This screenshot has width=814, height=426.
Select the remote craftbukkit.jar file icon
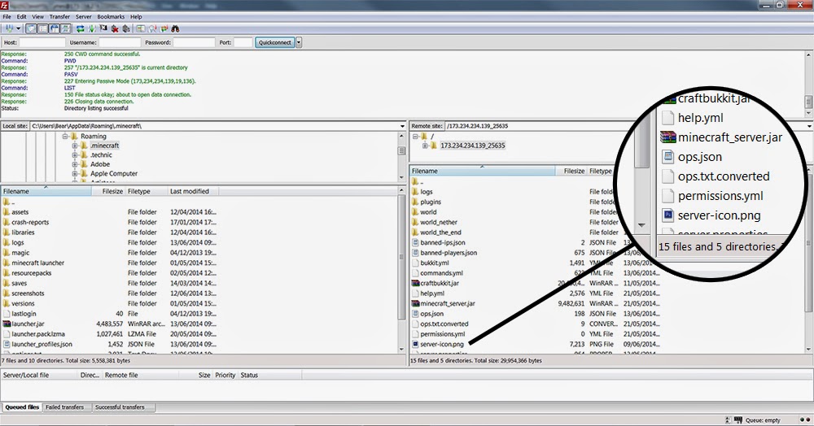(x=415, y=284)
